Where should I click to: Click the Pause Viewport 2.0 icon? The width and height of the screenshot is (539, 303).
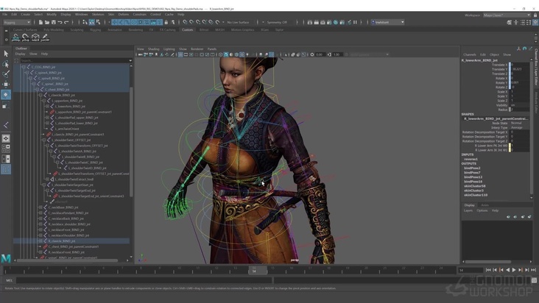pos(356,22)
